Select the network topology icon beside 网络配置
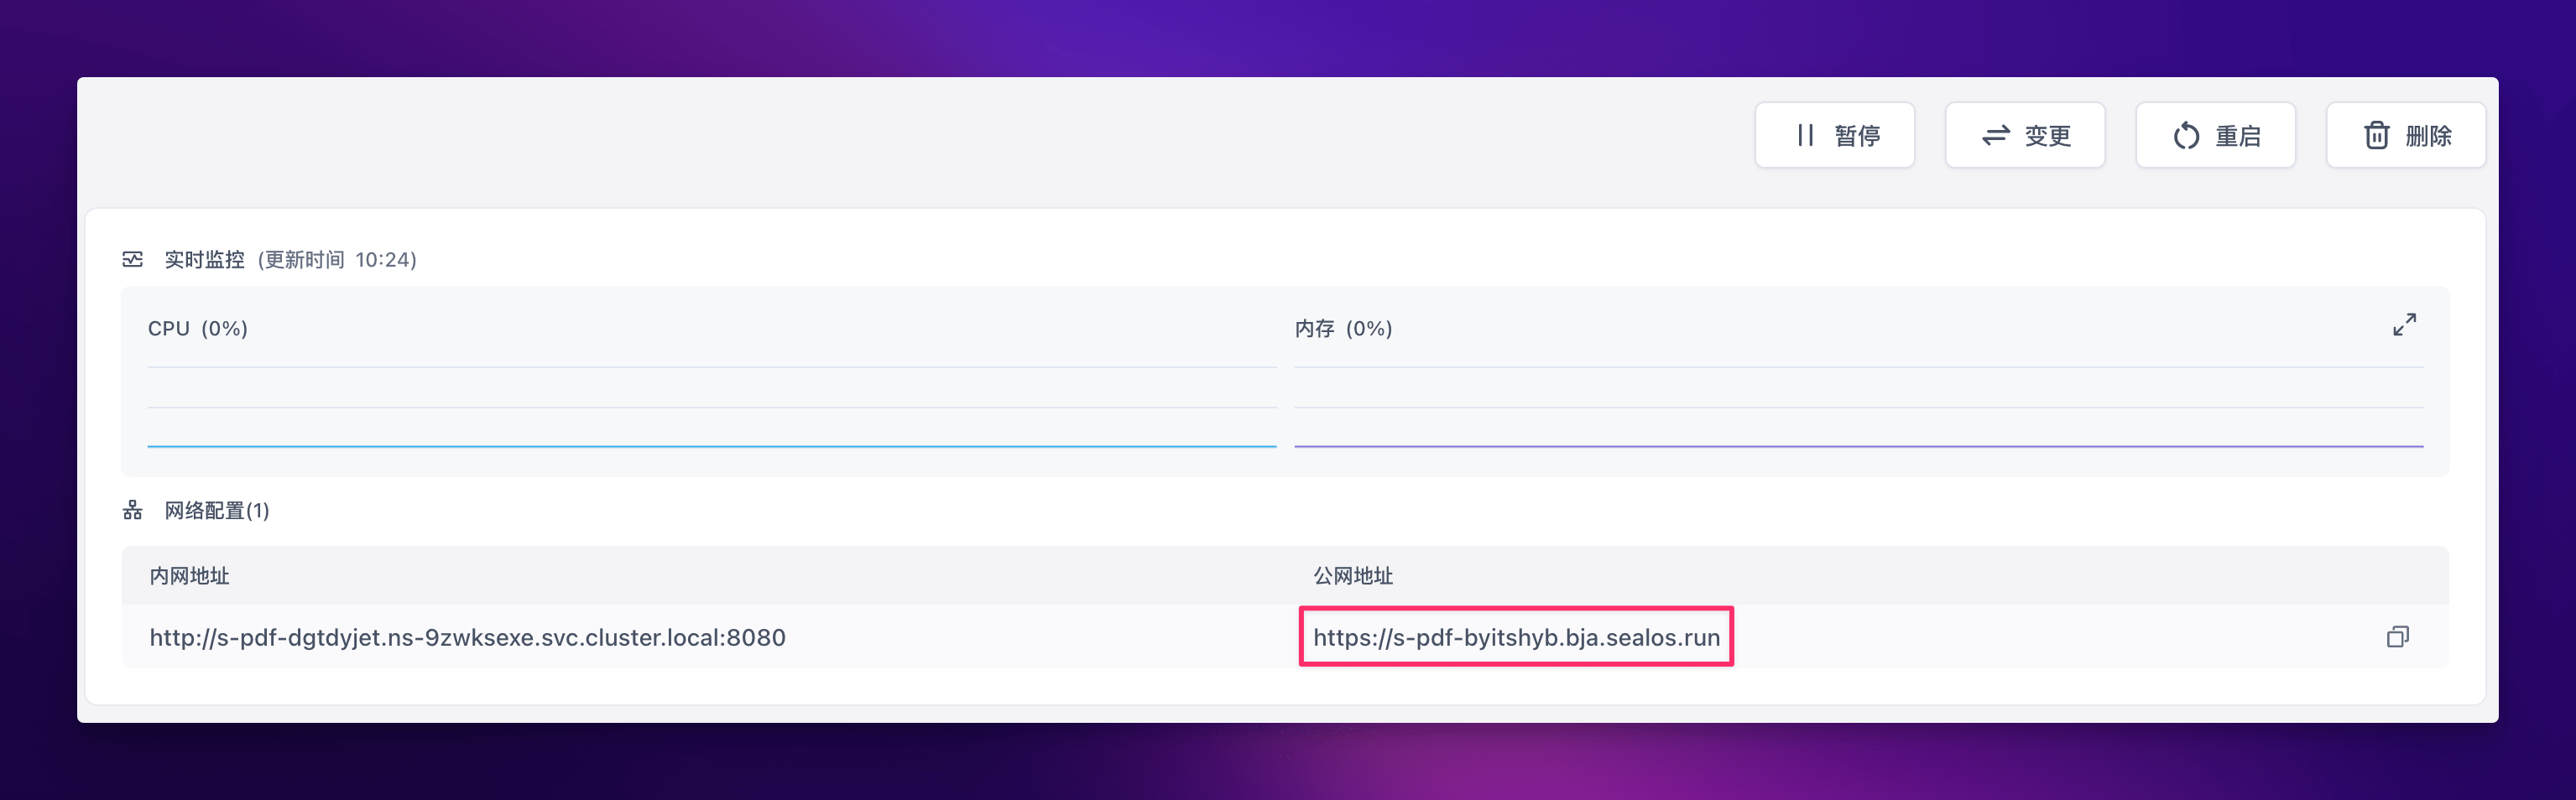The width and height of the screenshot is (2576, 800). pos(133,509)
